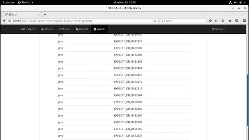Open the Docker section in the navbar

pos(47,29)
